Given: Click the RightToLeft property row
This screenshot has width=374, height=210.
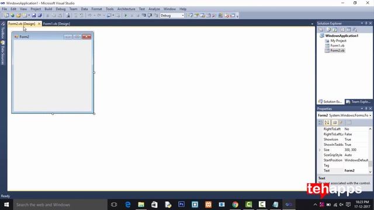Looking at the screenshot, I should point(343,129).
